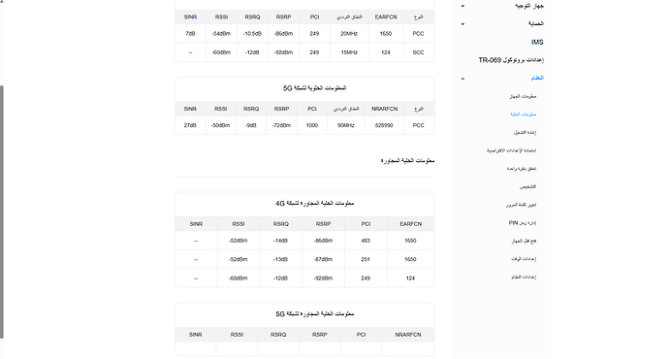Click the -14dB RSRQ cell
Image resolution: width=669 pixels, height=359 pixels.
281,241
